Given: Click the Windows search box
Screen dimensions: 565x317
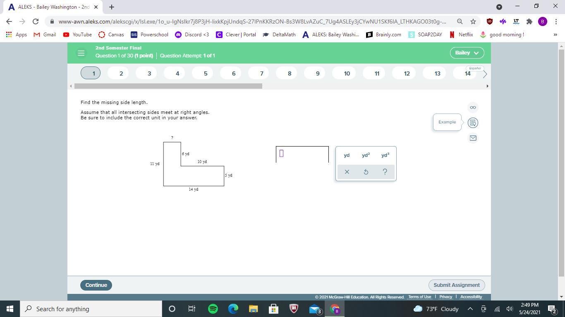Looking at the screenshot, I should (91, 309).
